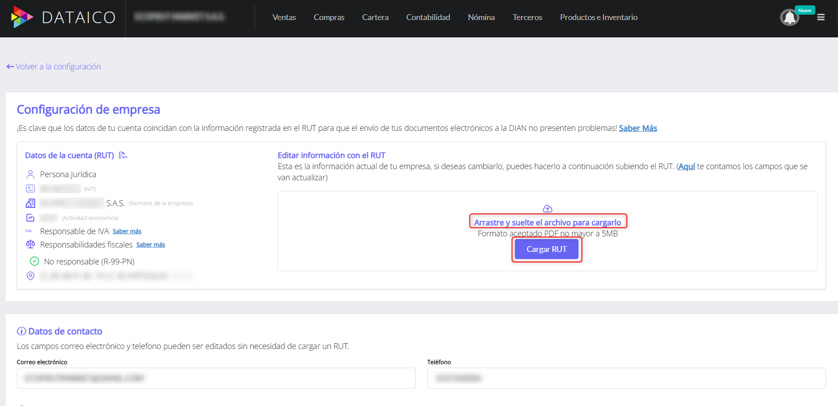The height and width of the screenshot is (406, 838).
Task: Click the location pin icon
Action: click(x=30, y=276)
